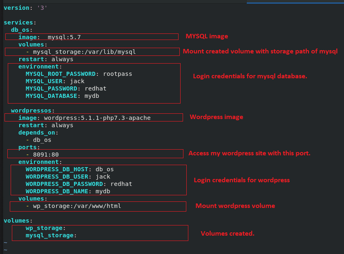Click the MYSQL_DATABASE: mydb entry
Viewport: 344px width, 254px height.
point(62,96)
